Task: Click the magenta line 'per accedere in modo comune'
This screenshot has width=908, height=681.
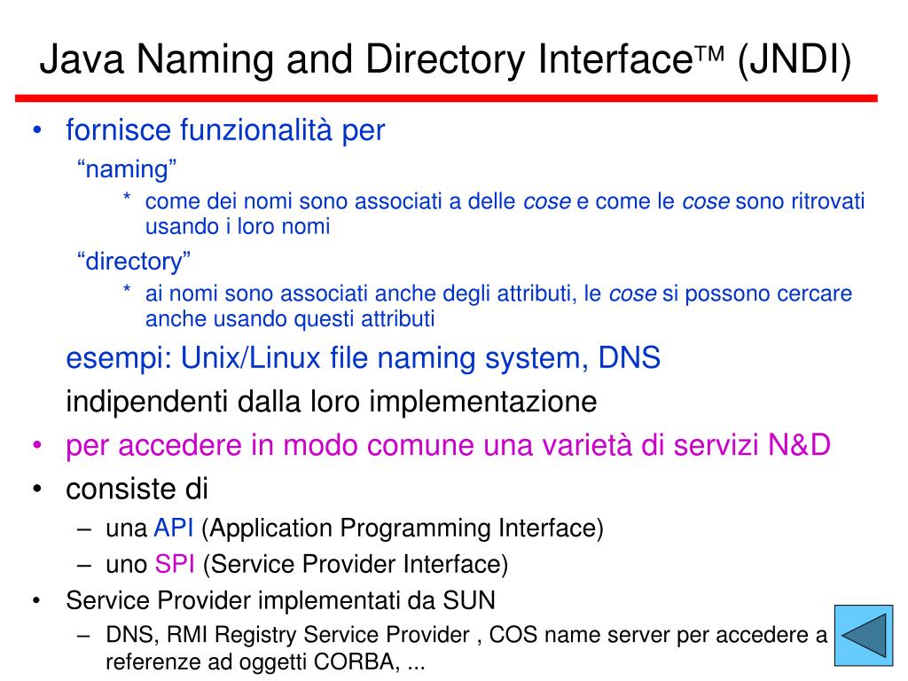Action: (448, 445)
